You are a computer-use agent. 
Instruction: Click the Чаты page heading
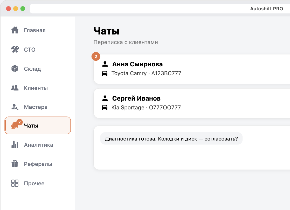pos(106,31)
